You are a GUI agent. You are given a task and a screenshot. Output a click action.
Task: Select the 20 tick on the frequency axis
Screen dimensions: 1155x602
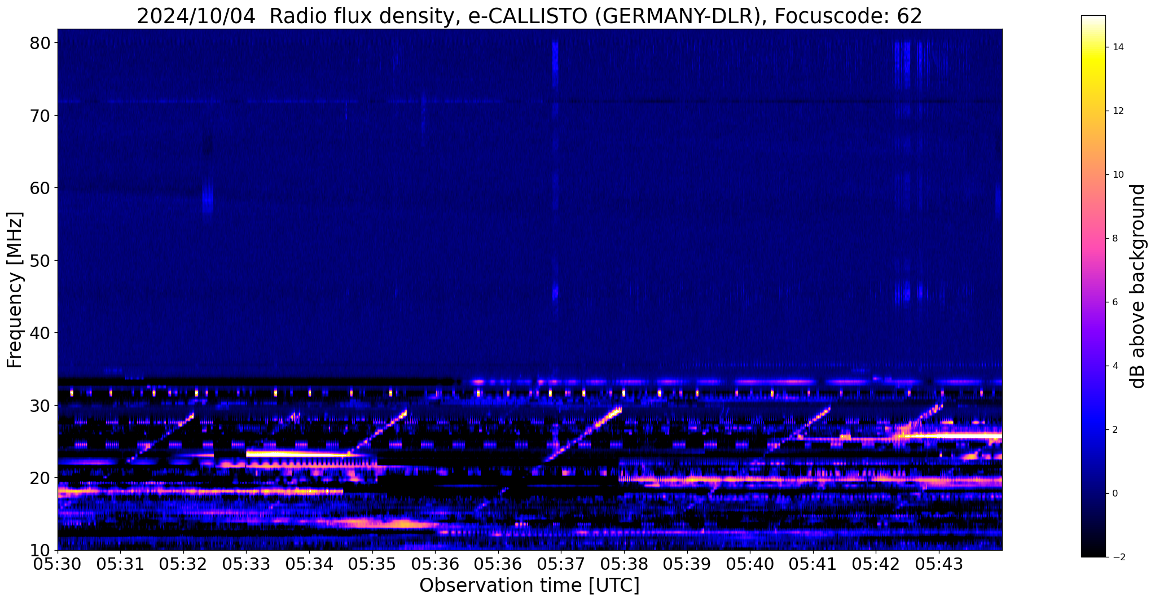pyautogui.click(x=39, y=478)
